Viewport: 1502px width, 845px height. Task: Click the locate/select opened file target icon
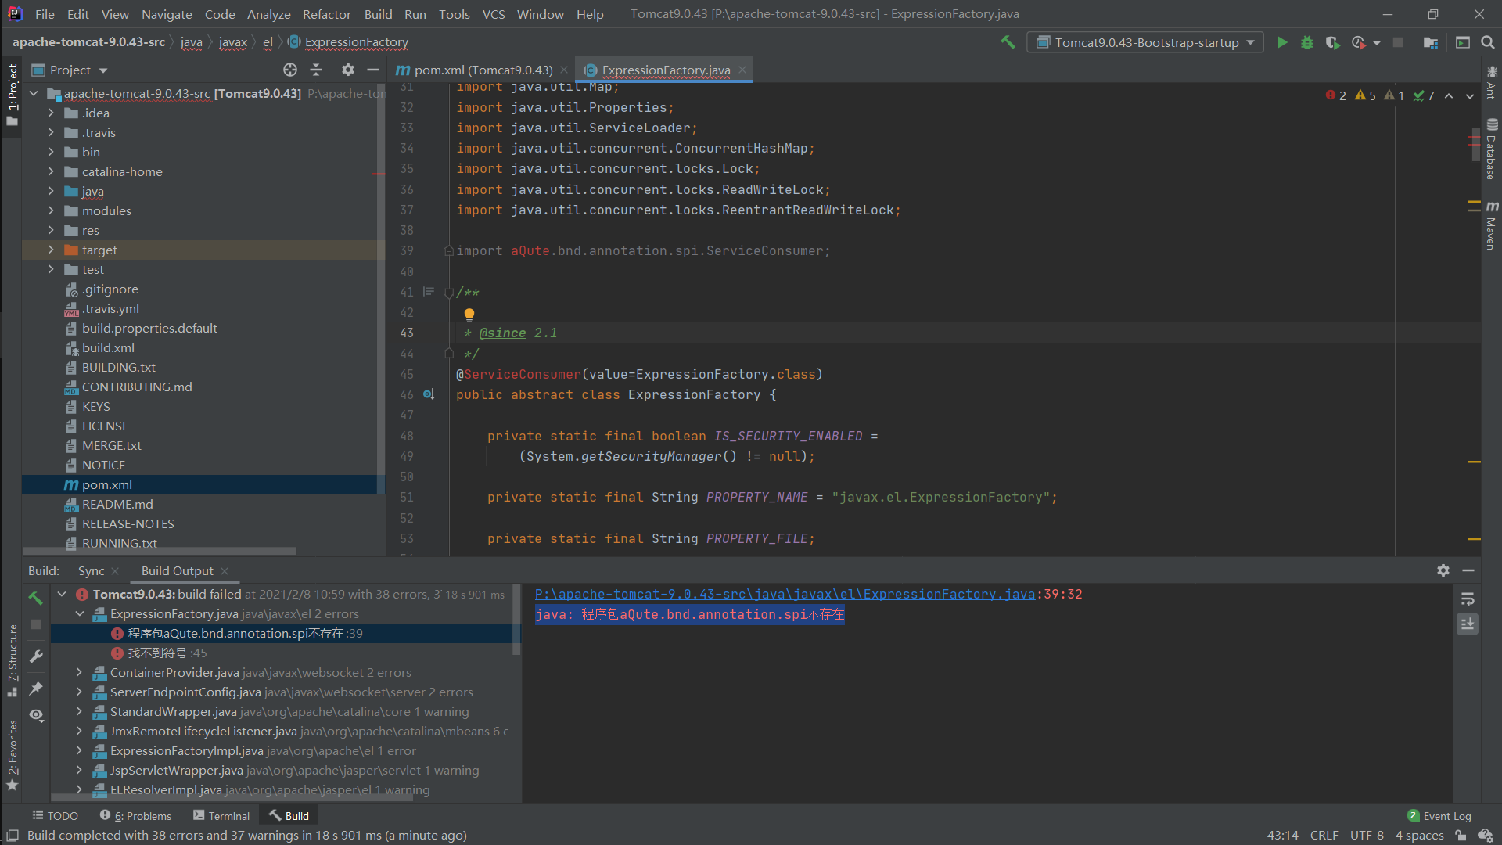pyautogui.click(x=290, y=70)
